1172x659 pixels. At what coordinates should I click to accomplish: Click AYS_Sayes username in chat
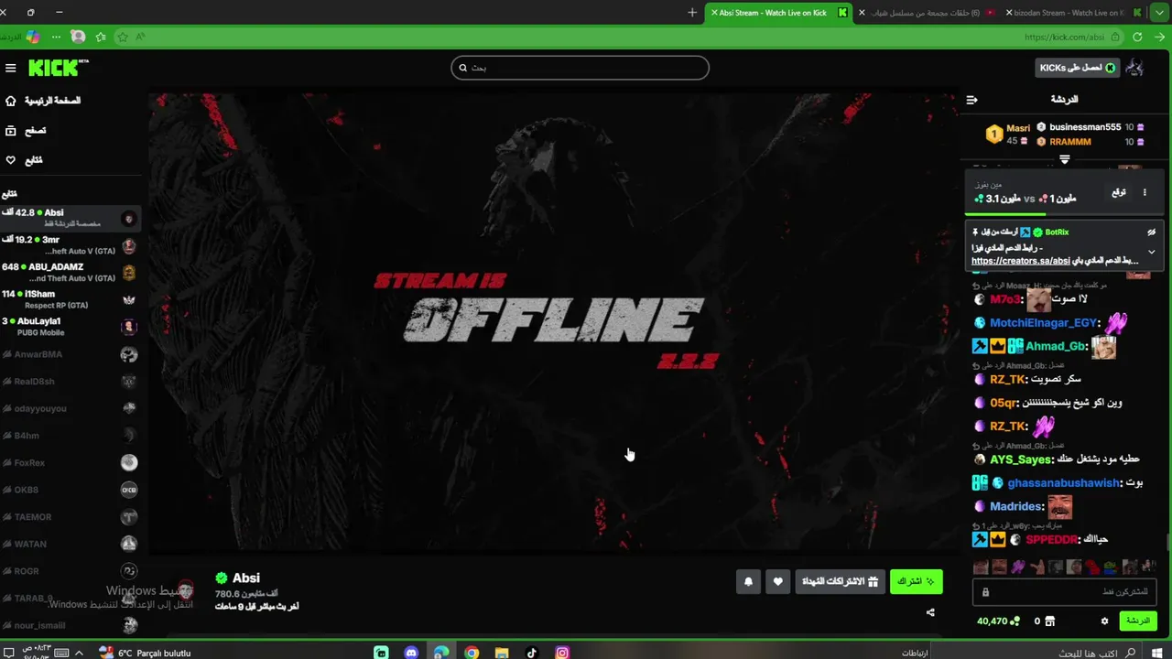point(1020,459)
